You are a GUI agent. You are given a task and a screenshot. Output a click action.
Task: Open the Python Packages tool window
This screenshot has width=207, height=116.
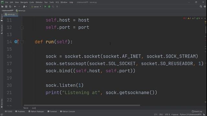click(x=36, y=111)
